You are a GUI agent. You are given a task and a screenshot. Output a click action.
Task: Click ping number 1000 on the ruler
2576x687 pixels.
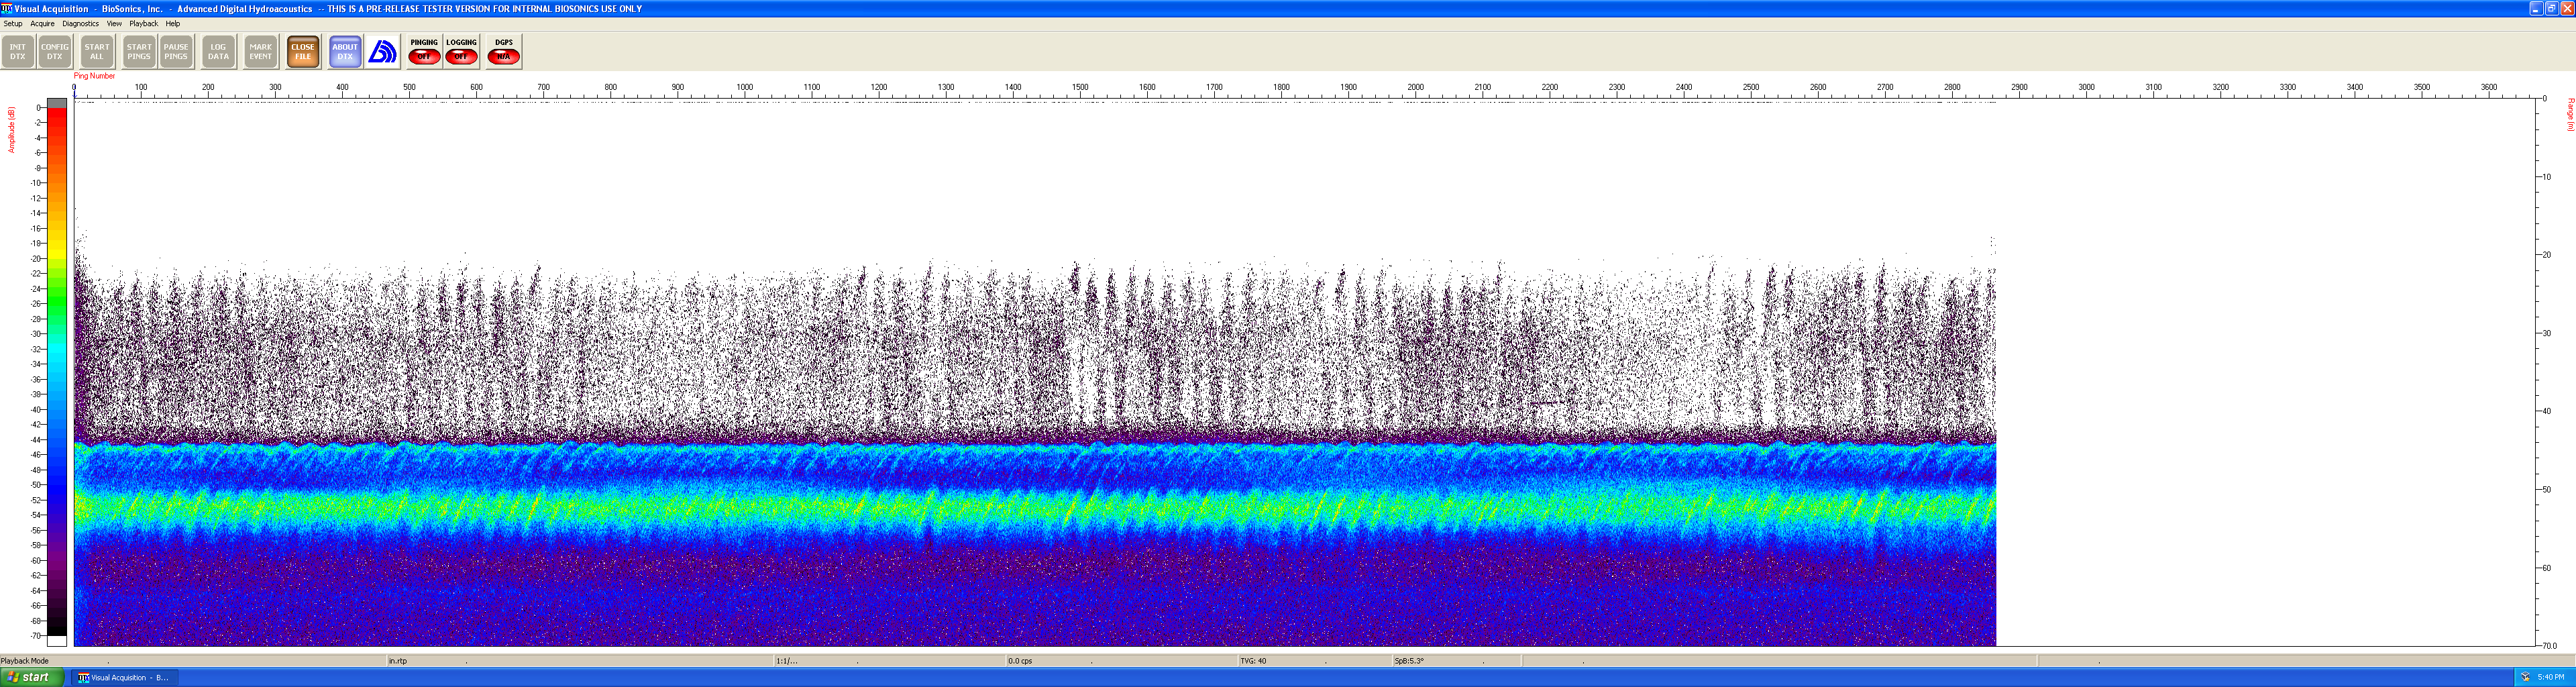[745, 87]
